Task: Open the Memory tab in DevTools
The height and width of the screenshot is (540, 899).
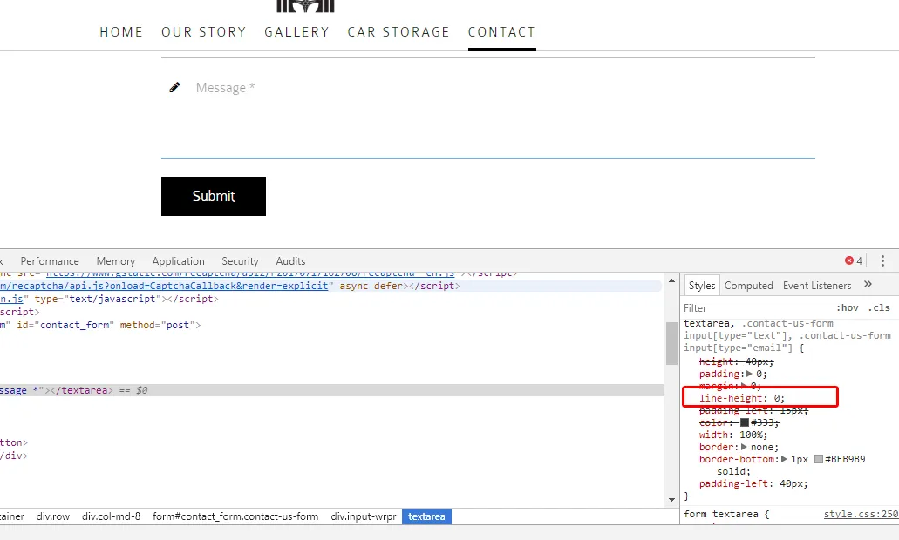Action: tap(116, 261)
